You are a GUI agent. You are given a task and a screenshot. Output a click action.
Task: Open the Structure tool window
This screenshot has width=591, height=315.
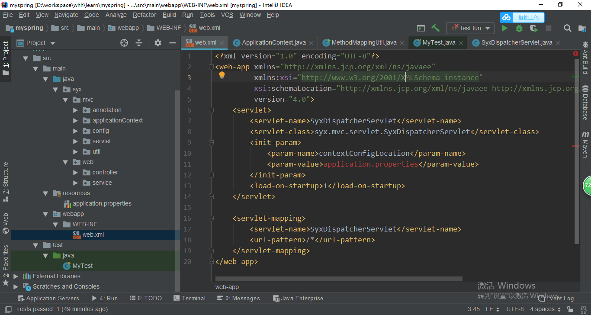click(6, 182)
